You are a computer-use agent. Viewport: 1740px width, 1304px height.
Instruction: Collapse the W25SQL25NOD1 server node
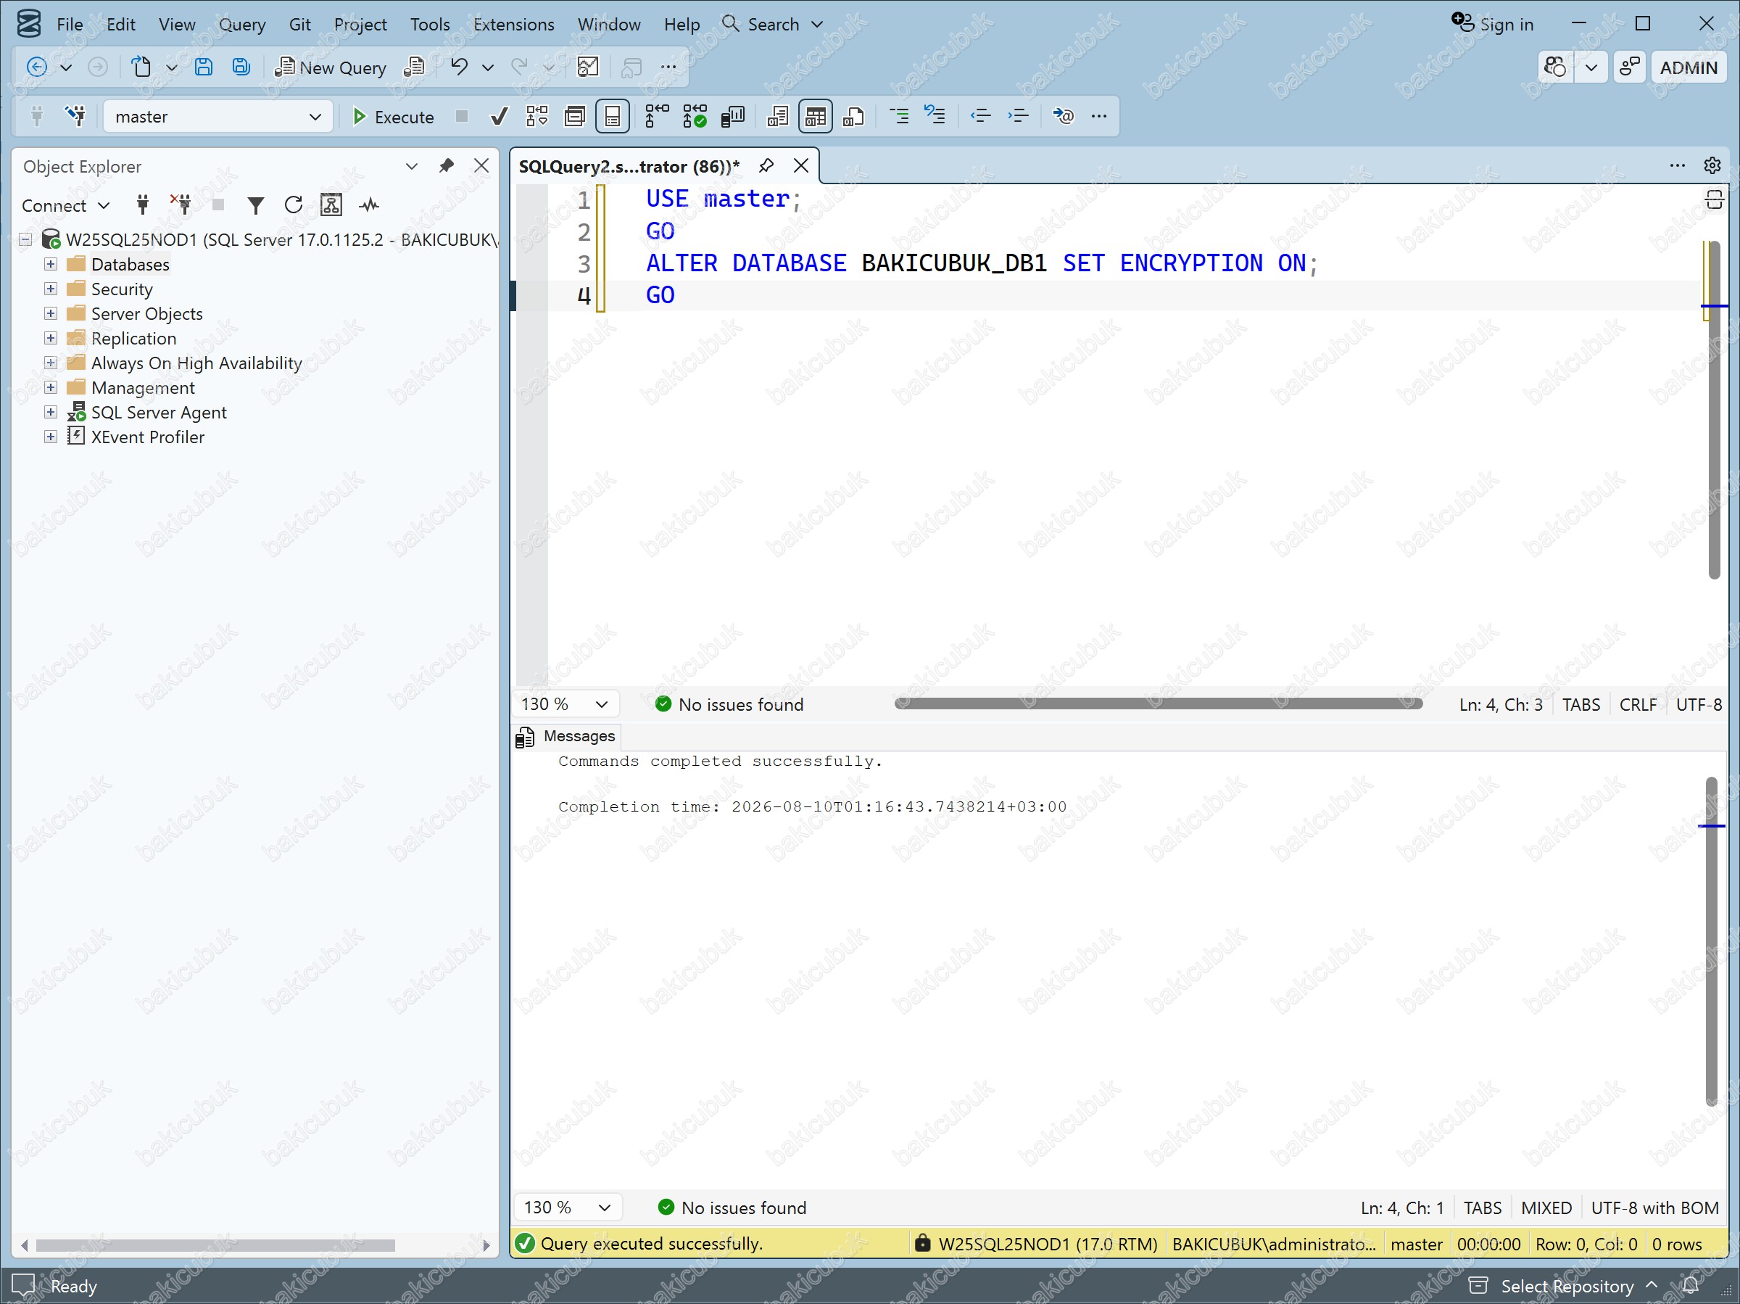coord(26,239)
